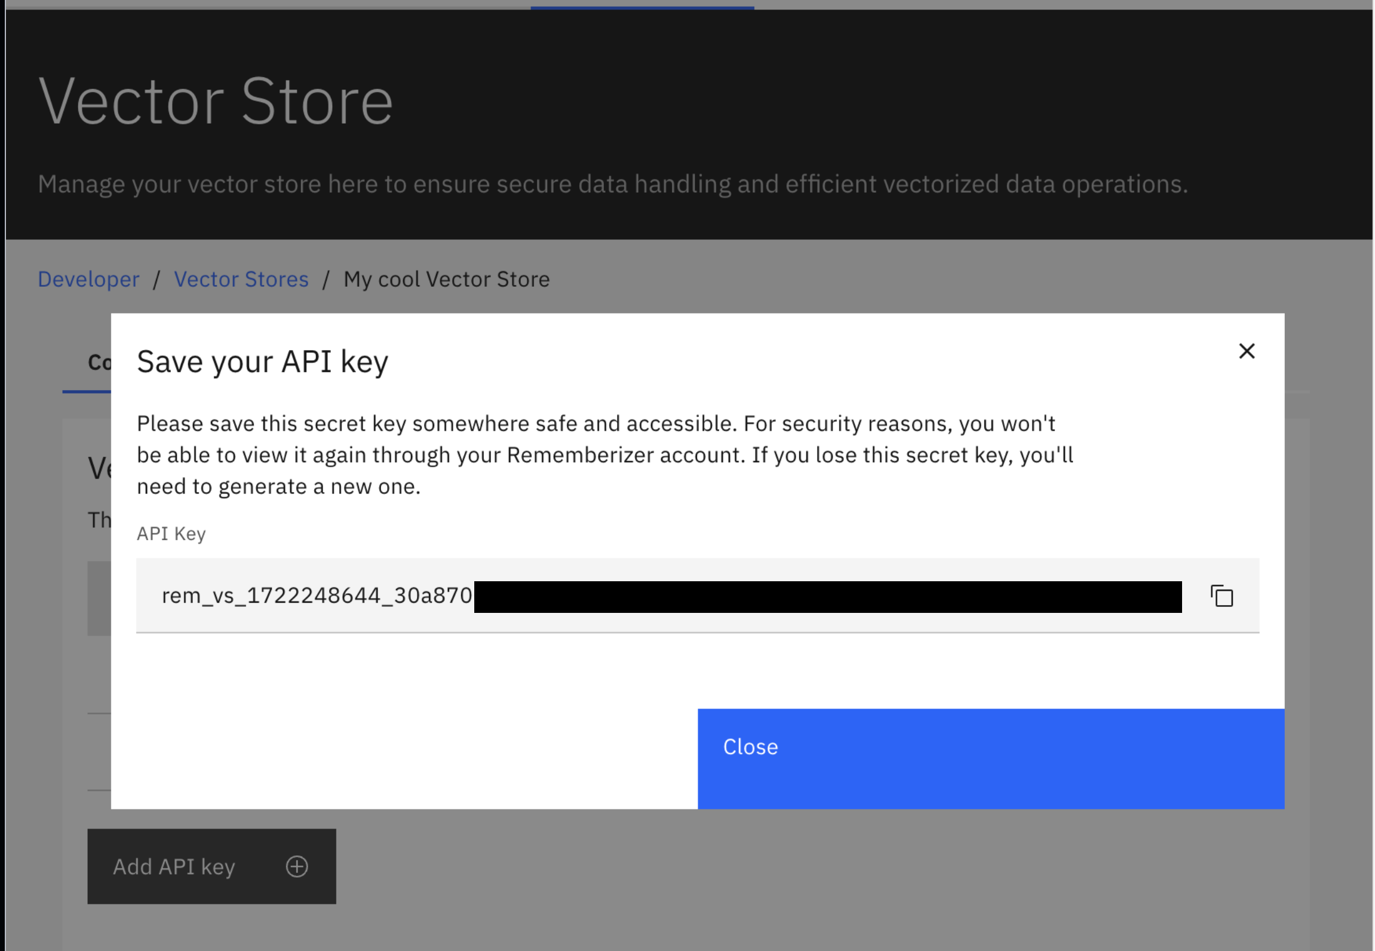Hit the X to close Save your API key
The height and width of the screenshot is (951, 1375).
point(1247,351)
